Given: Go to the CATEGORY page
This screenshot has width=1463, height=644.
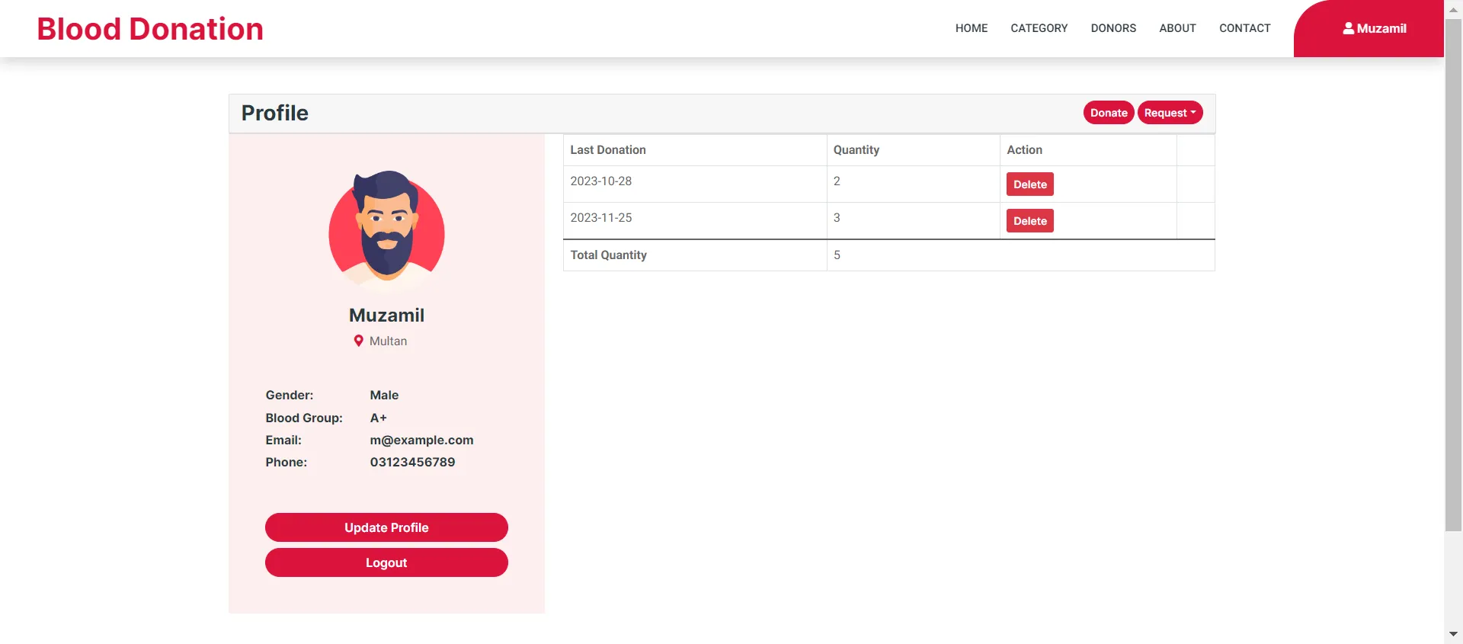Looking at the screenshot, I should tap(1039, 28).
